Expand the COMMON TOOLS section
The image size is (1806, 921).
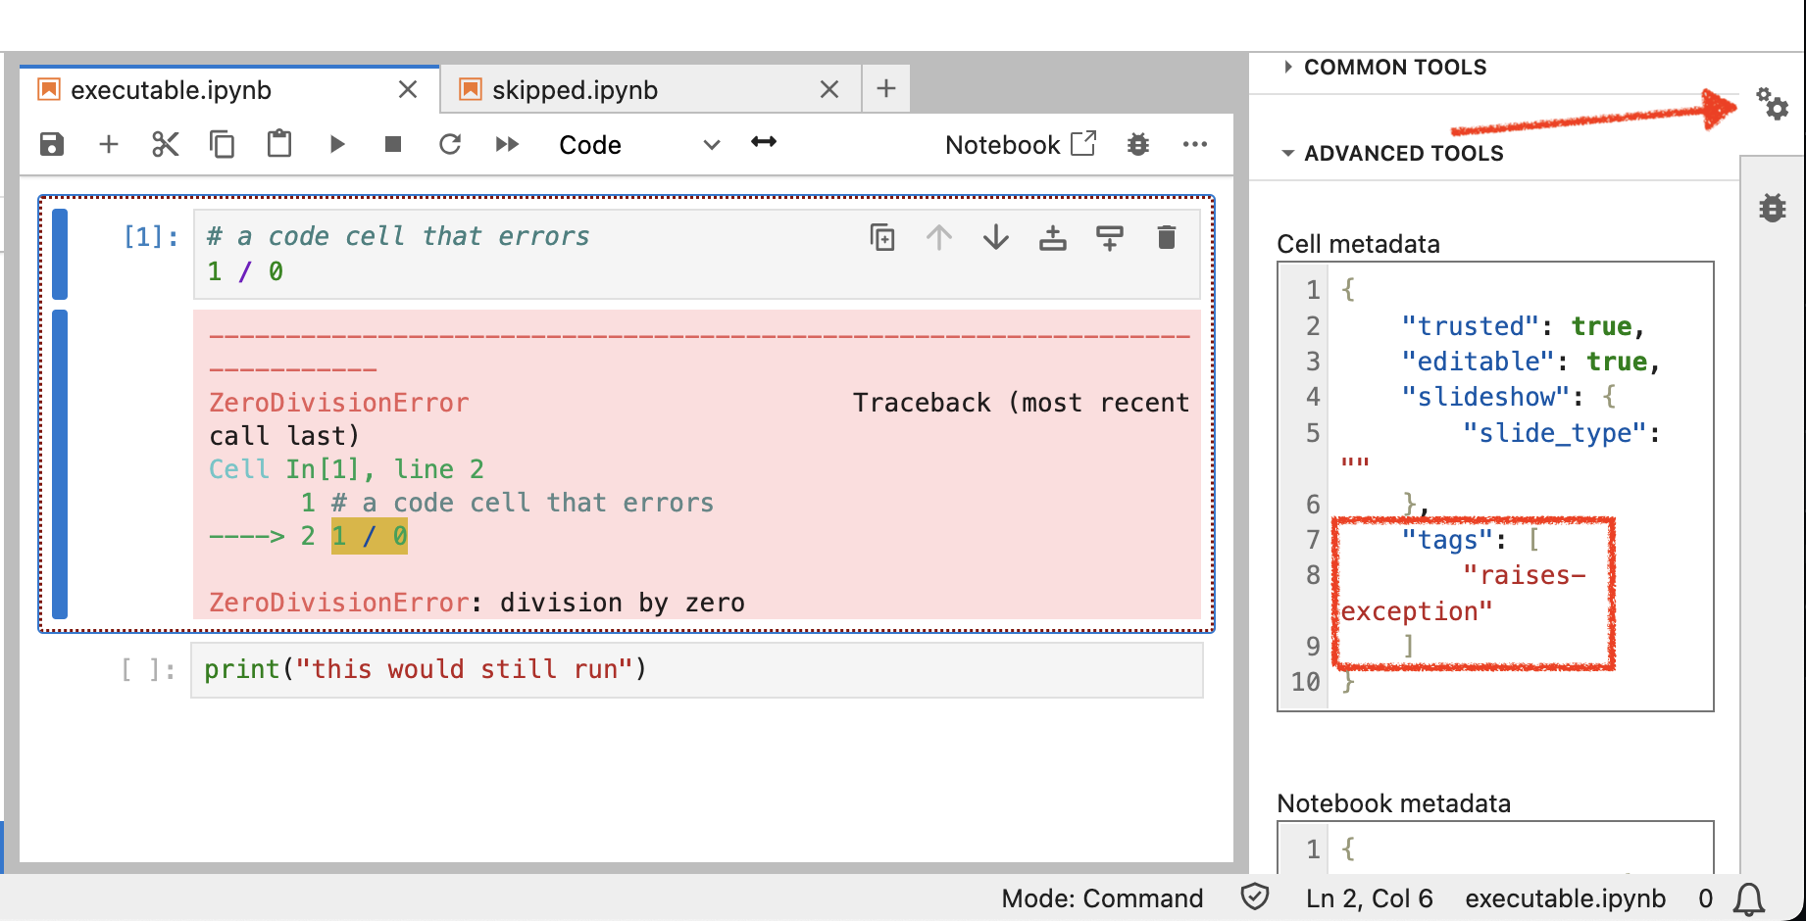coord(1394,68)
